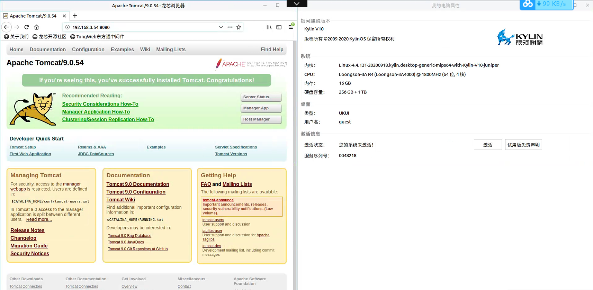This screenshot has width=593, height=290.
Task: Open First Web Application link
Action: tap(30, 154)
